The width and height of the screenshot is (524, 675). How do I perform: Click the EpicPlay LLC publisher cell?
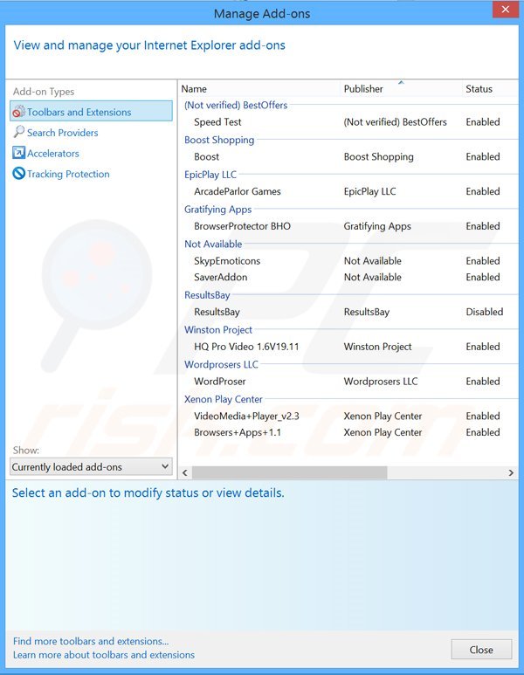(369, 191)
